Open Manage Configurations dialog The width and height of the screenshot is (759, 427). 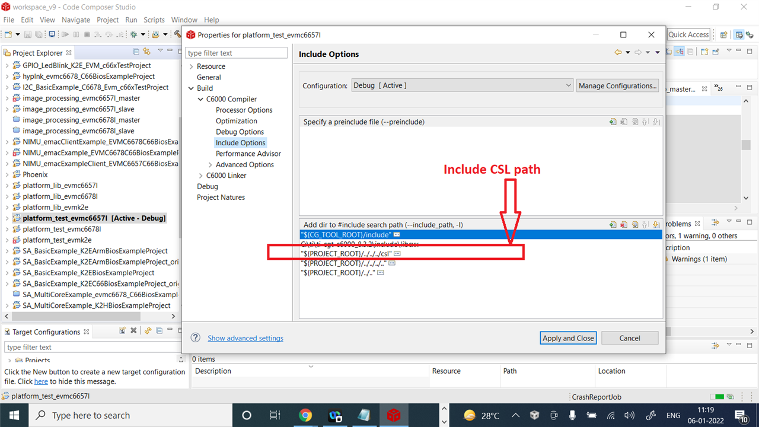(x=618, y=85)
